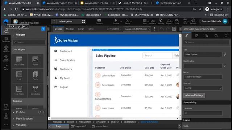The width and height of the screenshot is (232, 130).
Task: Run Preview of the app
Action: [x=116, y=22]
